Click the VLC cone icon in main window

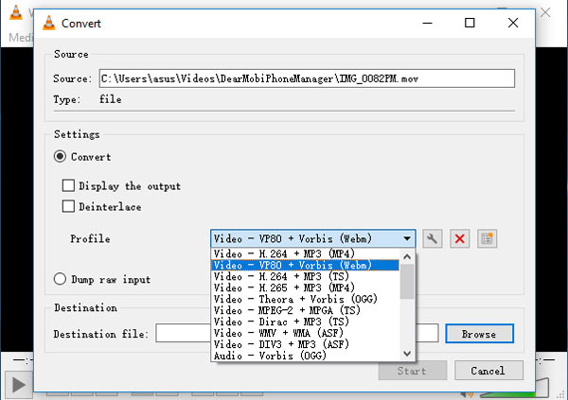pyautogui.click(x=15, y=13)
